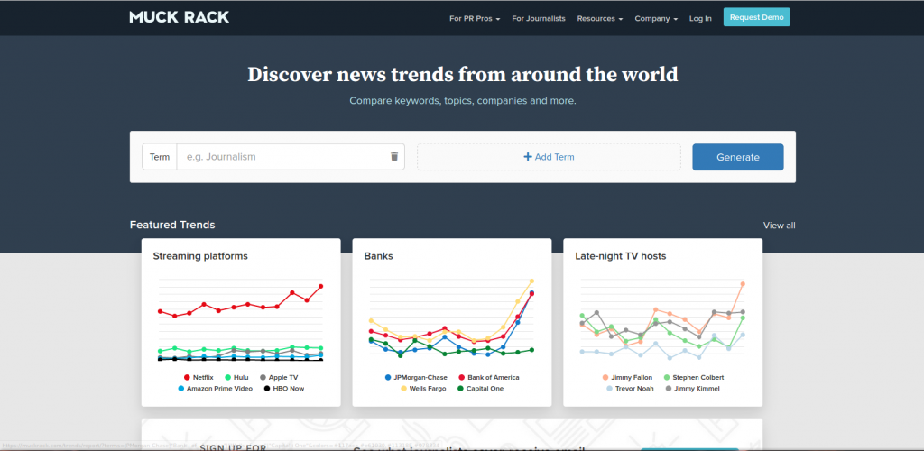Click the plus Add Term box
This screenshot has width=924, height=451.
549,157
